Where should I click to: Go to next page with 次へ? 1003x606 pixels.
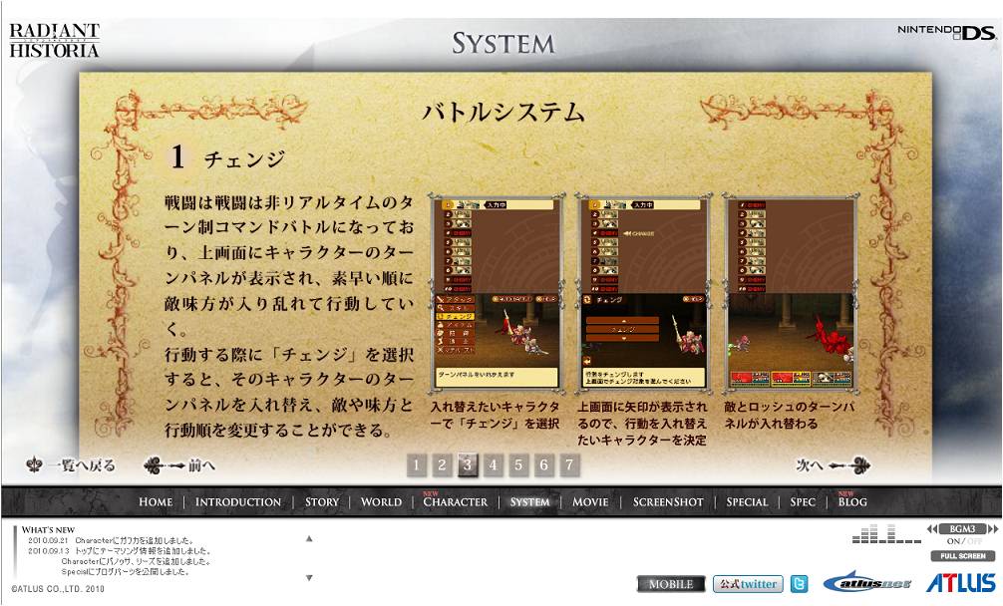[833, 465]
